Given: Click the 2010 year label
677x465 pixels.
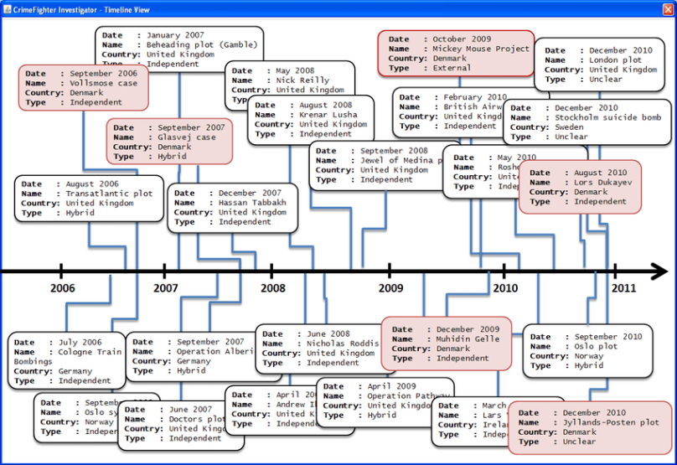Looking at the screenshot, I should coord(504,287).
